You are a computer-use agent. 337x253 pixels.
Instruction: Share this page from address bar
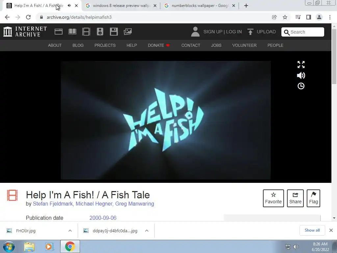click(x=274, y=17)
